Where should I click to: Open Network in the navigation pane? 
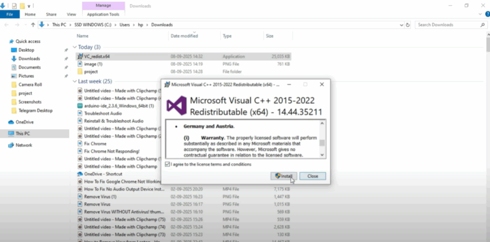[23, 145]
